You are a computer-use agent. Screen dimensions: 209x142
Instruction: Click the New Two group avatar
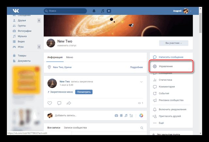pos(51,43)
